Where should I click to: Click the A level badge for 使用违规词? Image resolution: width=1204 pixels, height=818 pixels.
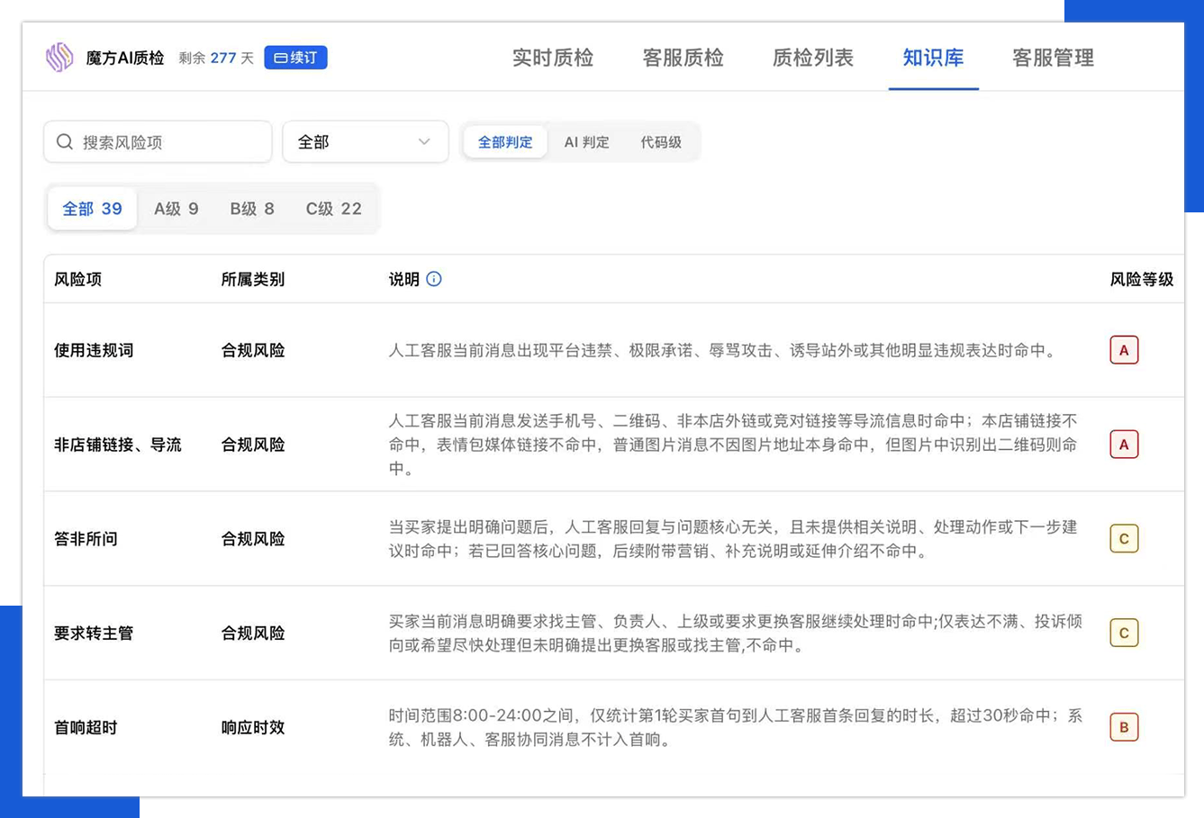pyautogui.click(x=1124, y=350)
